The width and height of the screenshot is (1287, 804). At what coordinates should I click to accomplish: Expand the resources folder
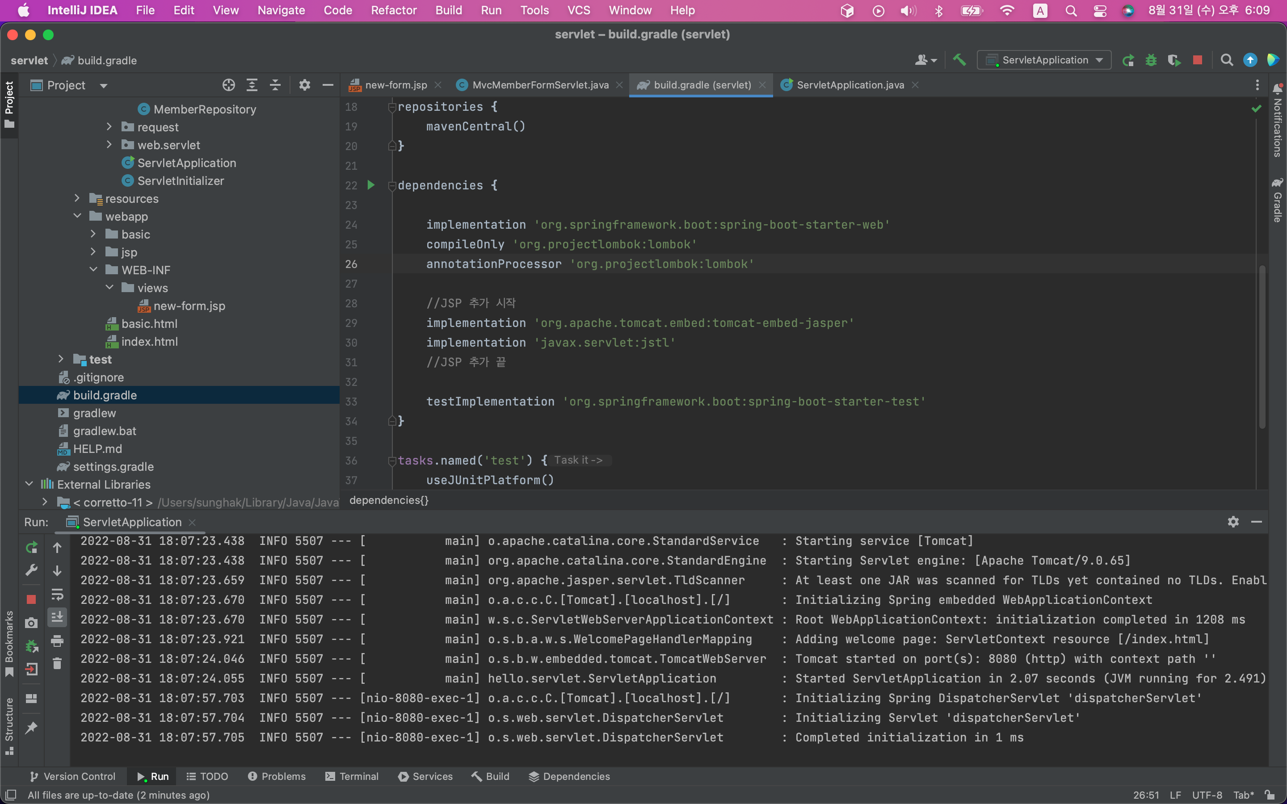tap(76, 198)
